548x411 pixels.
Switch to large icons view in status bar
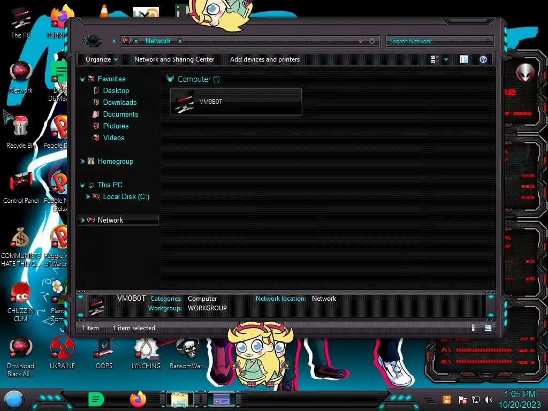pos(488,328)
